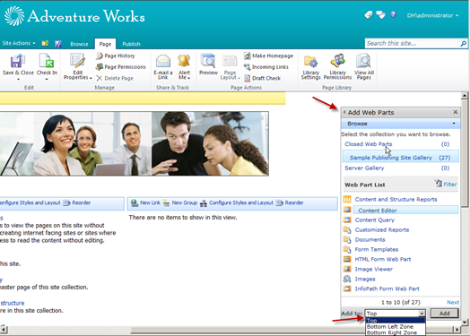Click inside the Search this site field
Image resolution: width=470 pixels, height=336 pixels.
tap(412, 43)
